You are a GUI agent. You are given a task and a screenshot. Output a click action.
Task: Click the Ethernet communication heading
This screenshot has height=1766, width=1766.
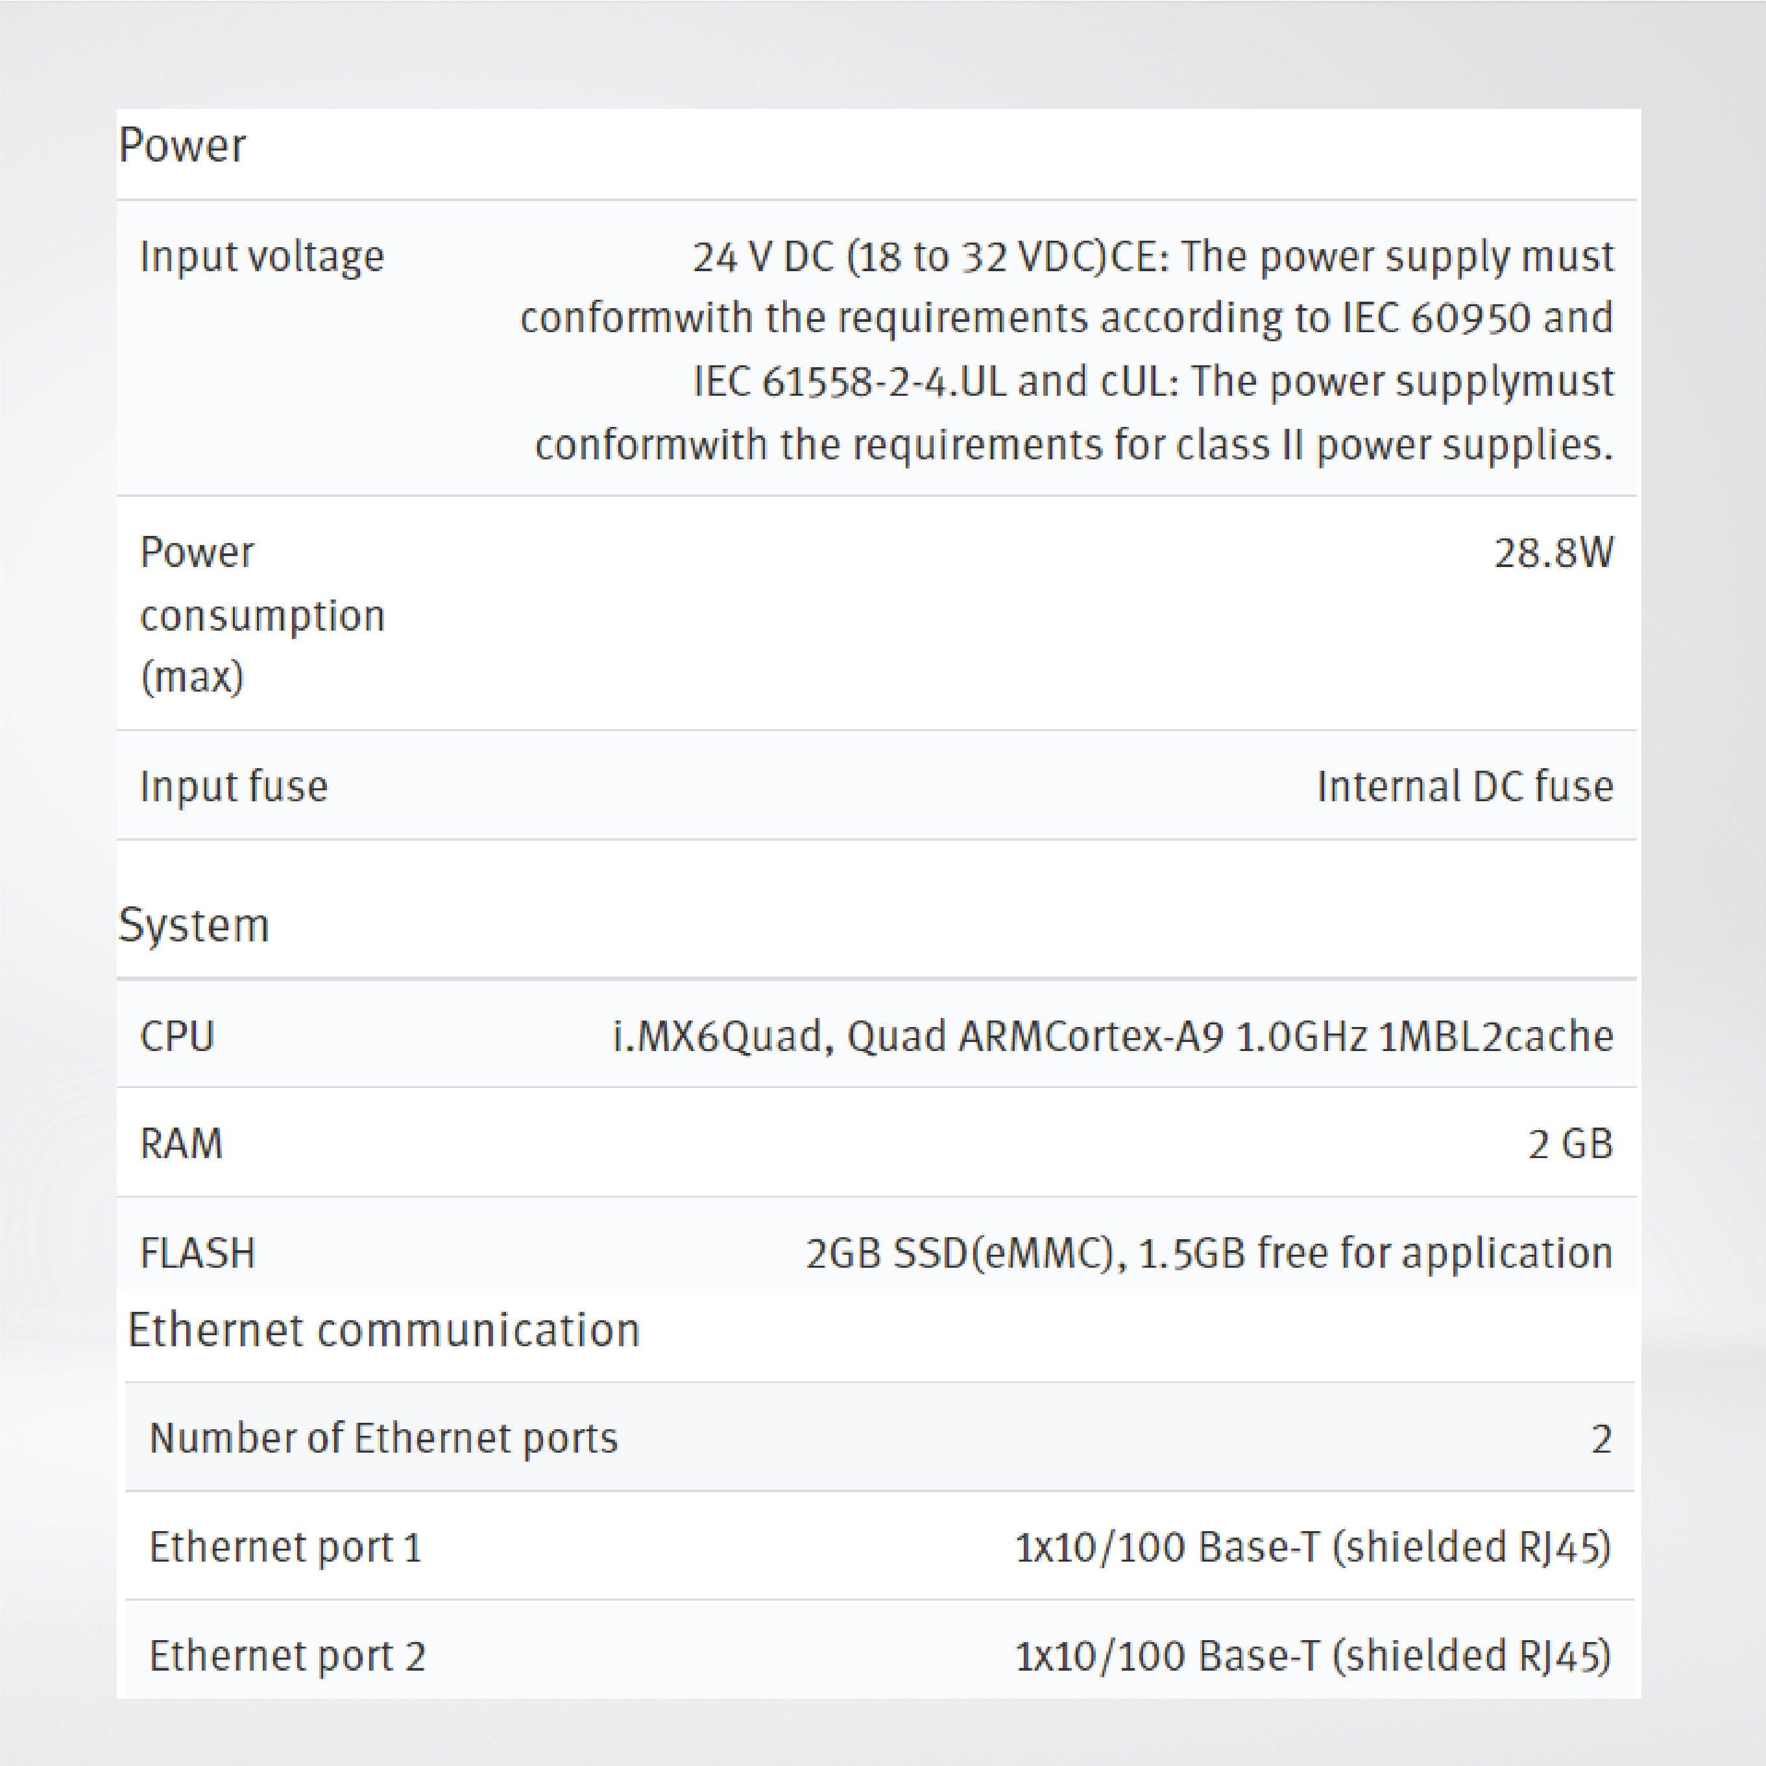tap(383, 1330)
